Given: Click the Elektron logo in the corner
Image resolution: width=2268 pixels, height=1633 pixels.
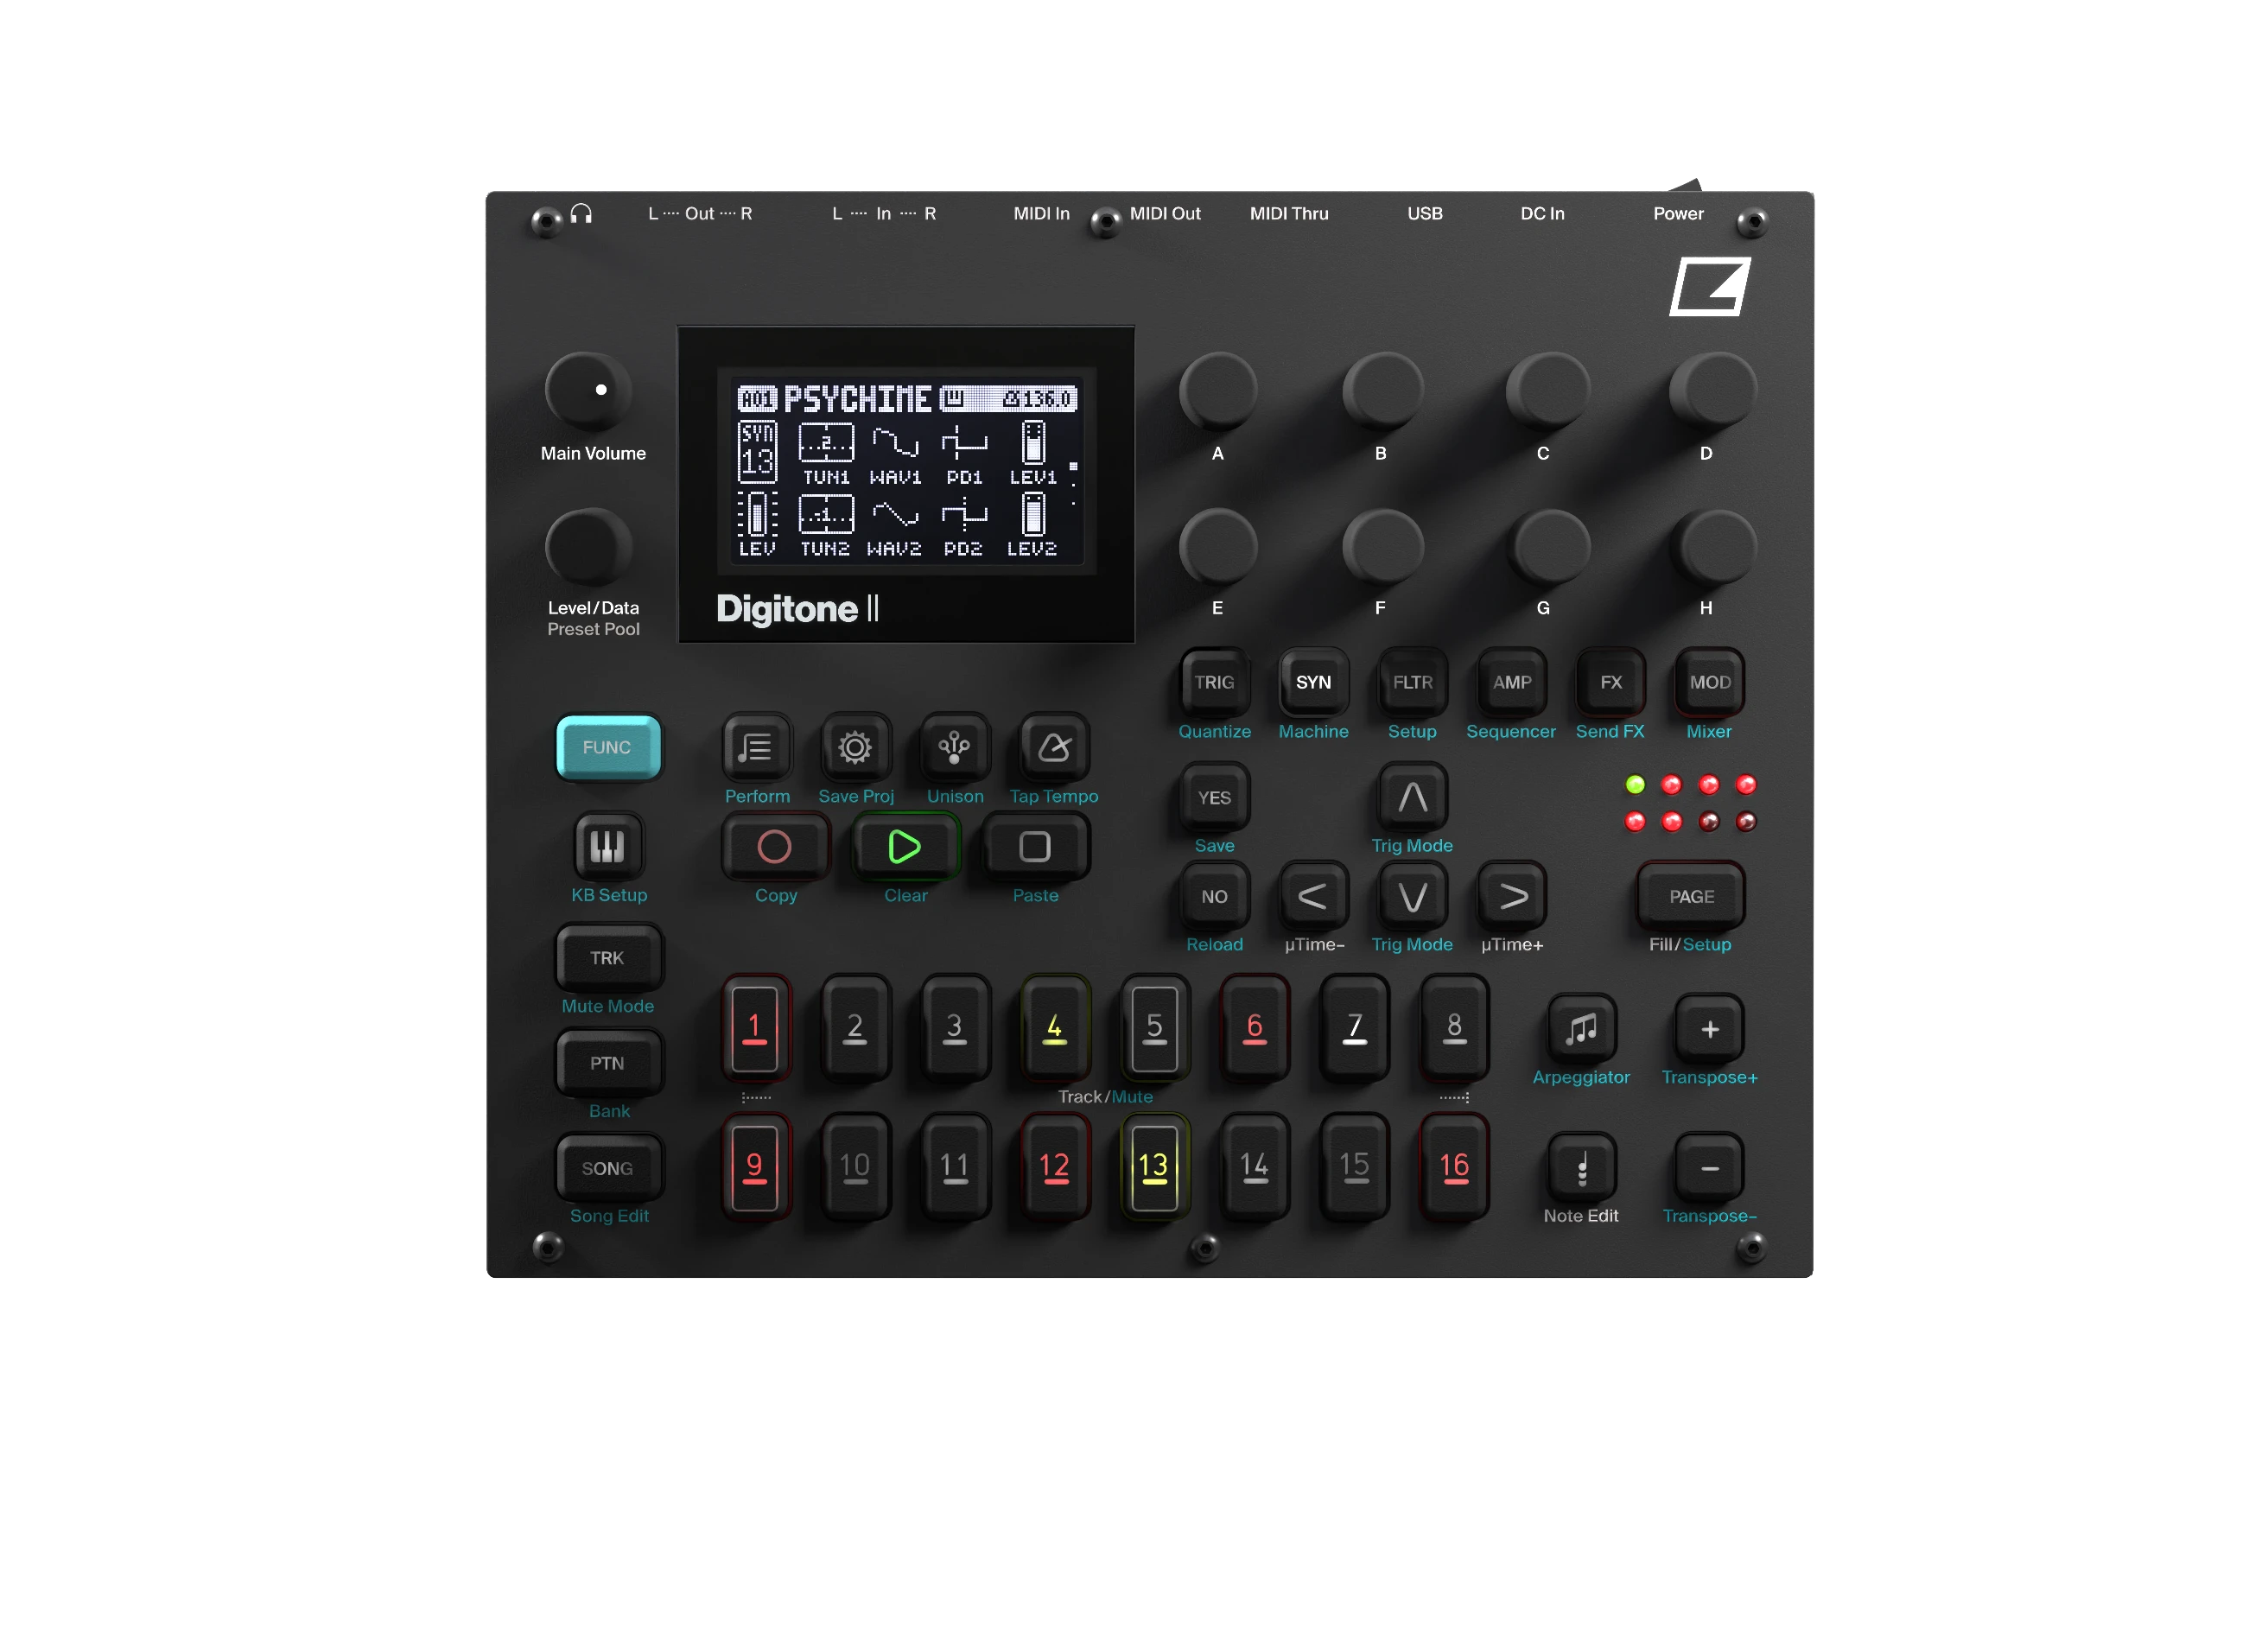Looking at the screenshot, I should click(x=1710, y=289).
